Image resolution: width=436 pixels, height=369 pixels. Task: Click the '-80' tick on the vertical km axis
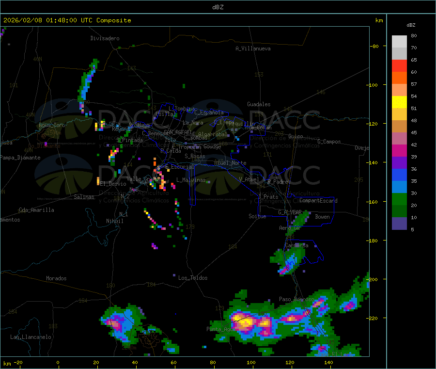coord(374,46)
